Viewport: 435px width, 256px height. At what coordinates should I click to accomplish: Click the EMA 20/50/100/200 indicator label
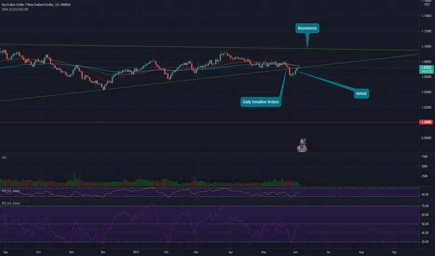click(15, 9)
